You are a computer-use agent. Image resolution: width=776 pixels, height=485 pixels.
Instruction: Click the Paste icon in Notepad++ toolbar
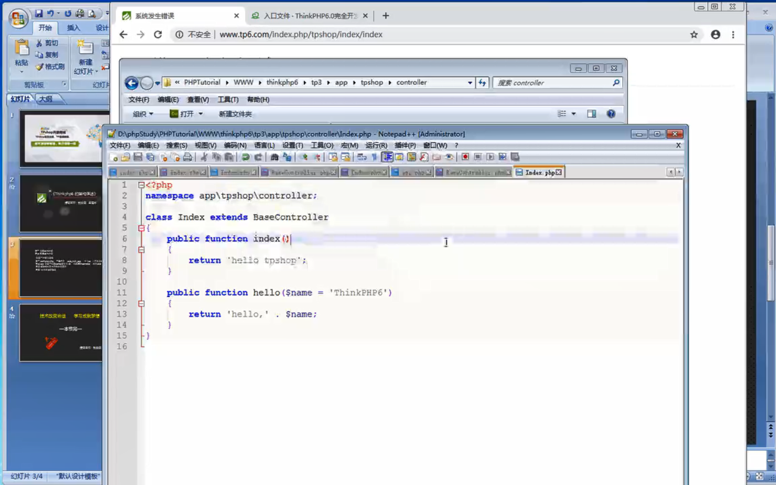click(229, 158)
